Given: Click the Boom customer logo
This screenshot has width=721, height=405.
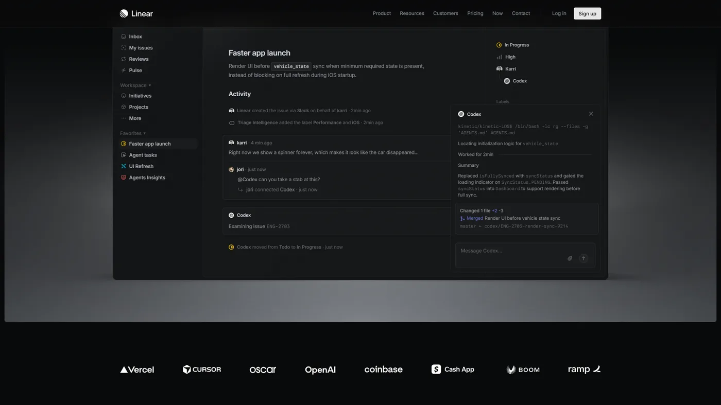Looking at the screenshot, I should (523, 369).
